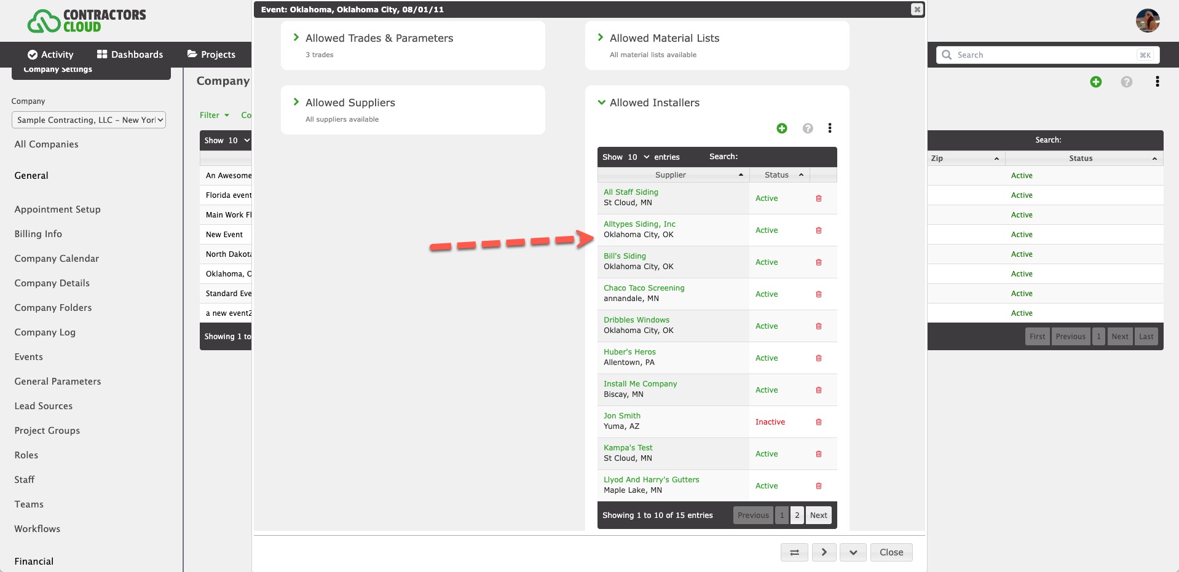The height and width of the screenshot is (572, 1179).
Task: Click the swap arrows button in dialog footer
Action: coord(794,552)
